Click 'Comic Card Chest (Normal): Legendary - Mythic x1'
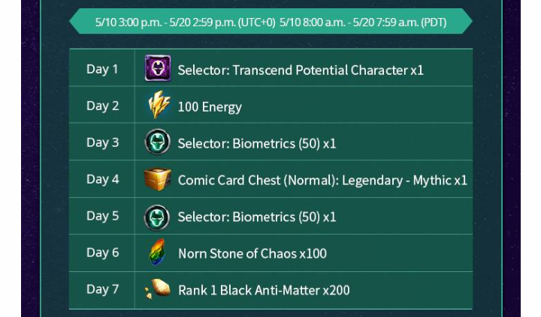Screen dimensions: 541x317 point(322,181)
